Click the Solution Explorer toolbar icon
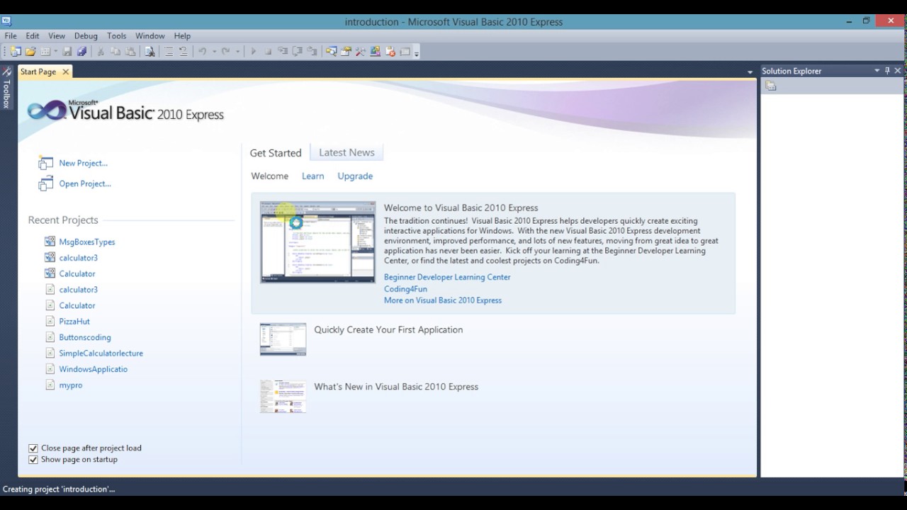This screenshot has width=907, height=510. [331, 51]
